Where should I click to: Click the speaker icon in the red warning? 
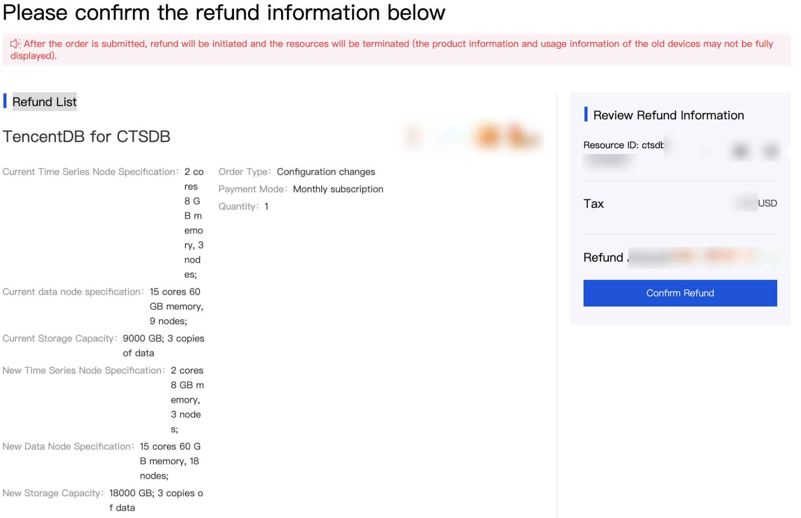15,44
